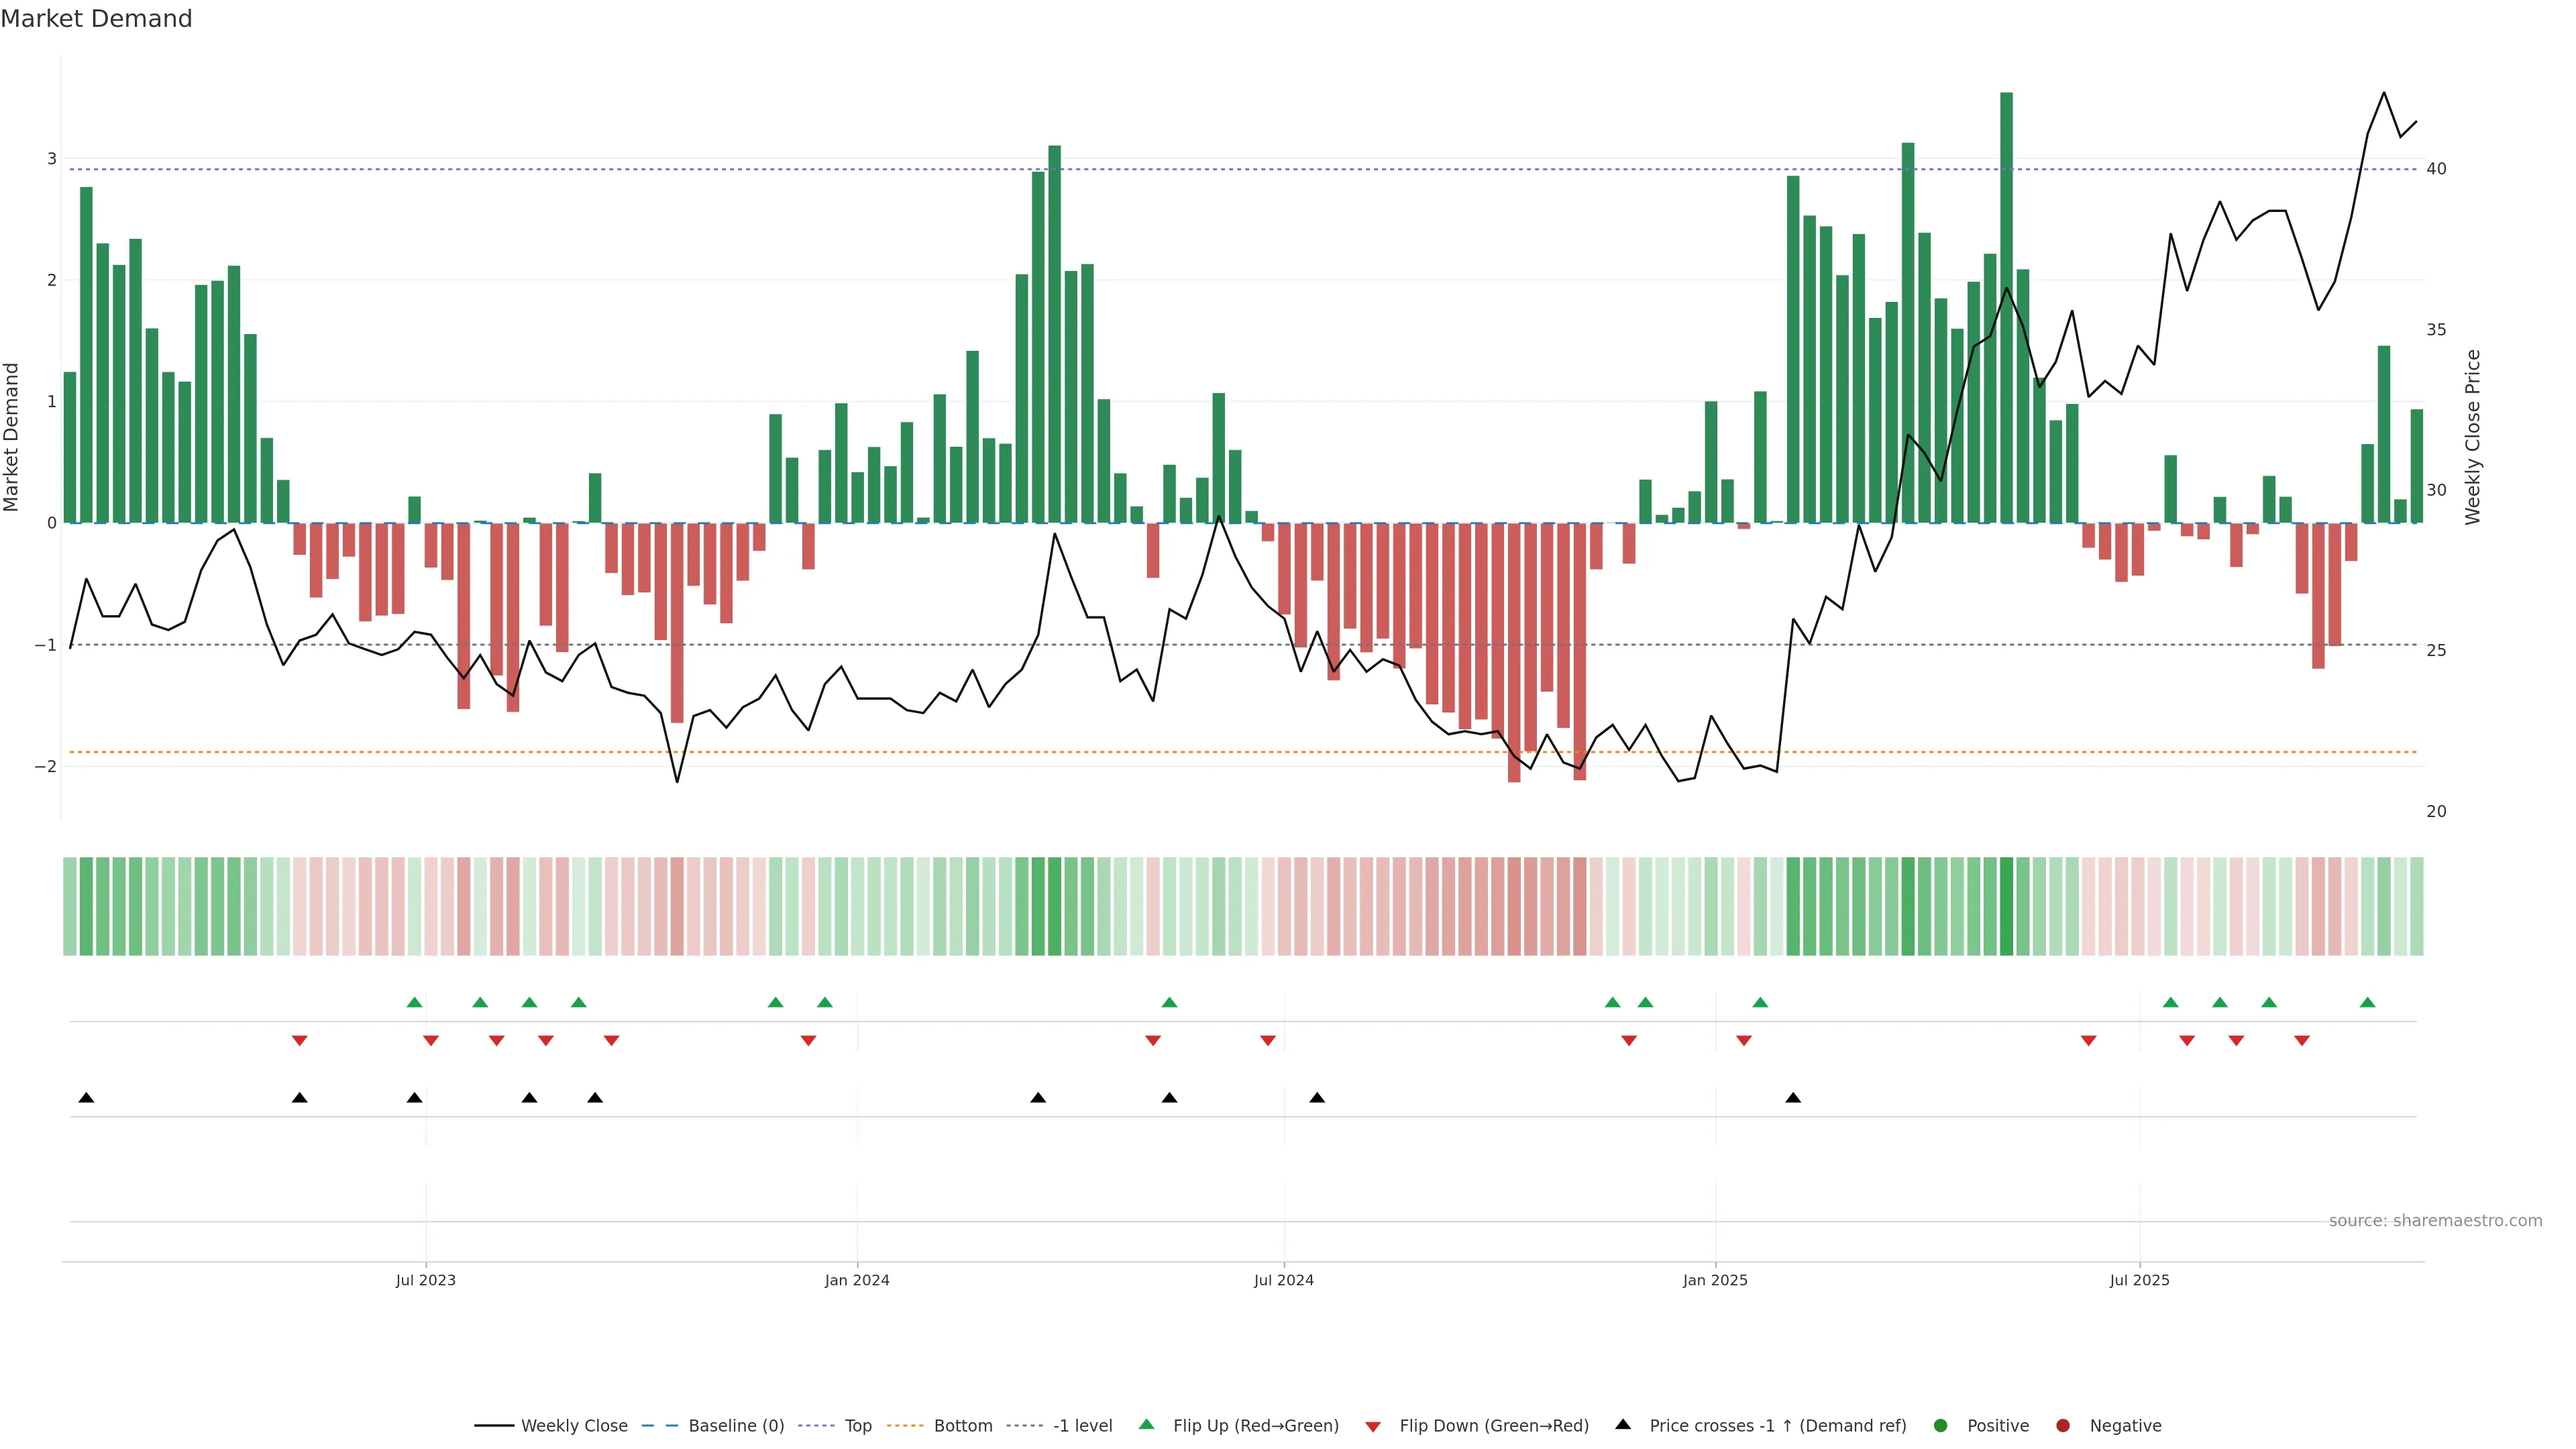Click the red Flip Down triangle legend icon
This screenshot has height=1449, width=2576.
pos(1373,1426)
